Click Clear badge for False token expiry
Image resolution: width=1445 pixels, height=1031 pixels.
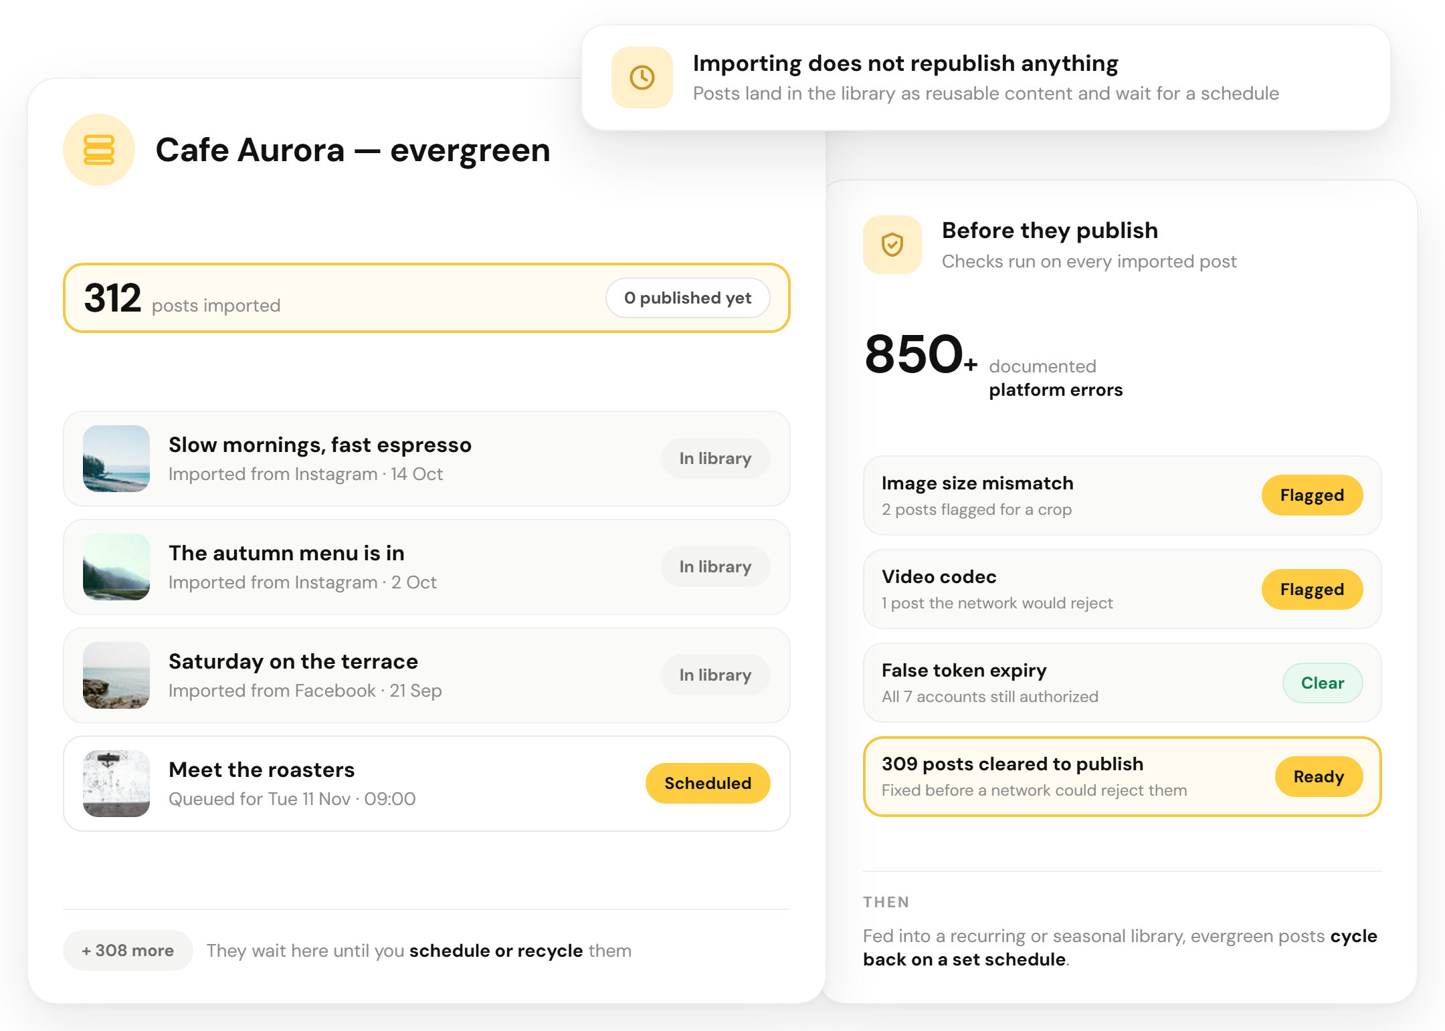(1323, 683)
